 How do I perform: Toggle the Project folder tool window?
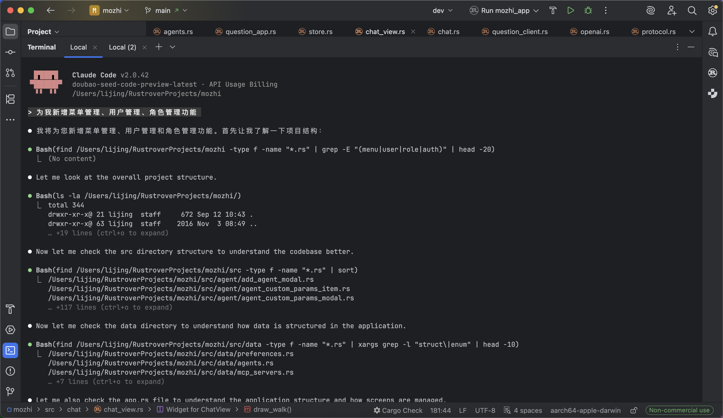10,31
